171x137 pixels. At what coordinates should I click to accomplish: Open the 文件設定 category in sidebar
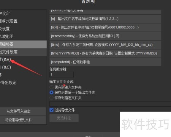click(x=23, y=52)
